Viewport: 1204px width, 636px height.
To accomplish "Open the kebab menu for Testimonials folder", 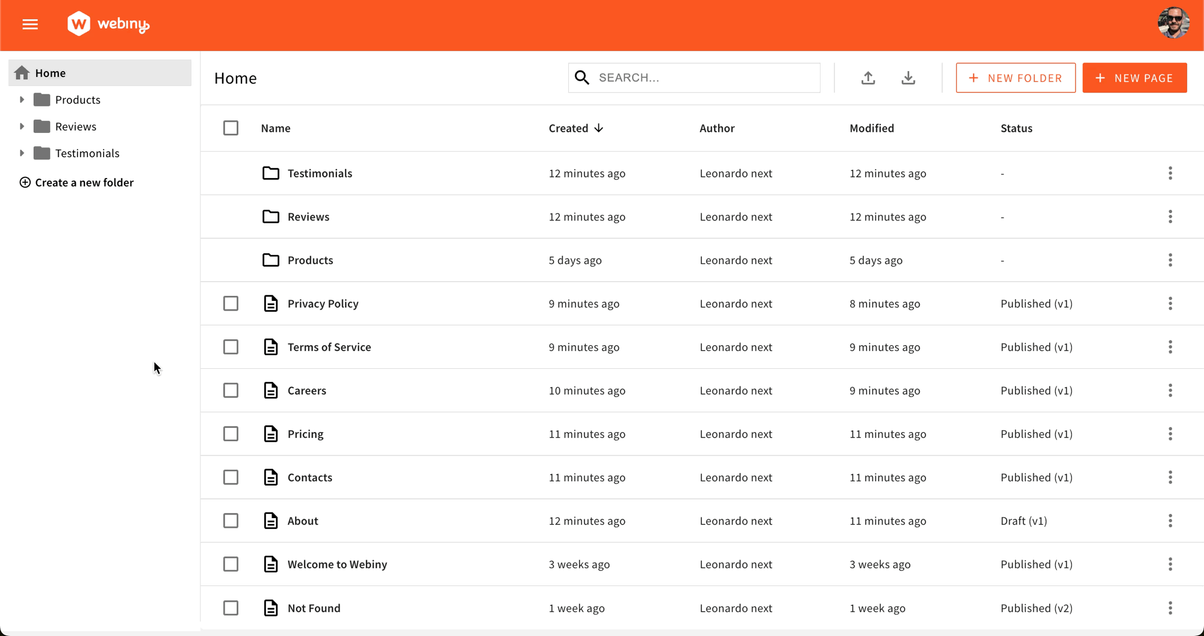I will [1170, 173].
